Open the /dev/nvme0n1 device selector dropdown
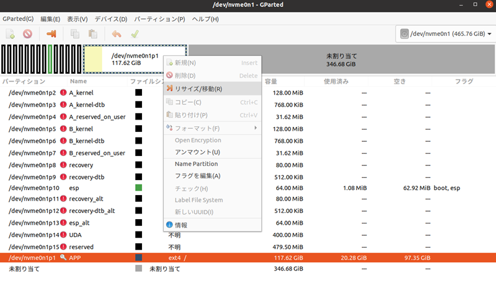The width and height of the screenshot is (496, 291). tap(446, 34)
